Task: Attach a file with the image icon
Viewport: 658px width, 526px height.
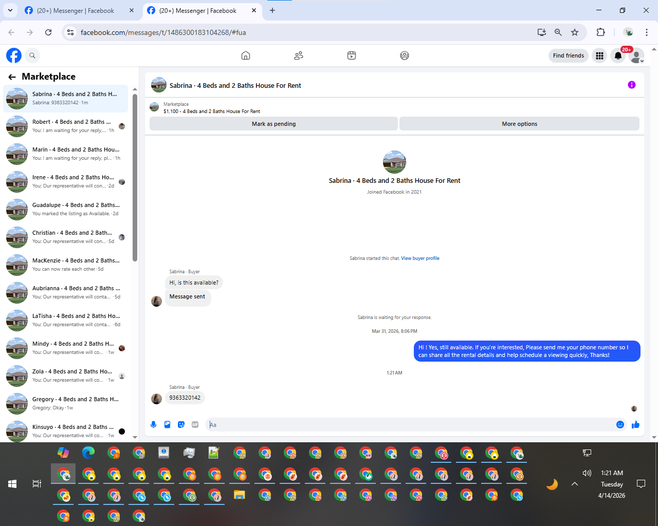Action: coord(167,424)
